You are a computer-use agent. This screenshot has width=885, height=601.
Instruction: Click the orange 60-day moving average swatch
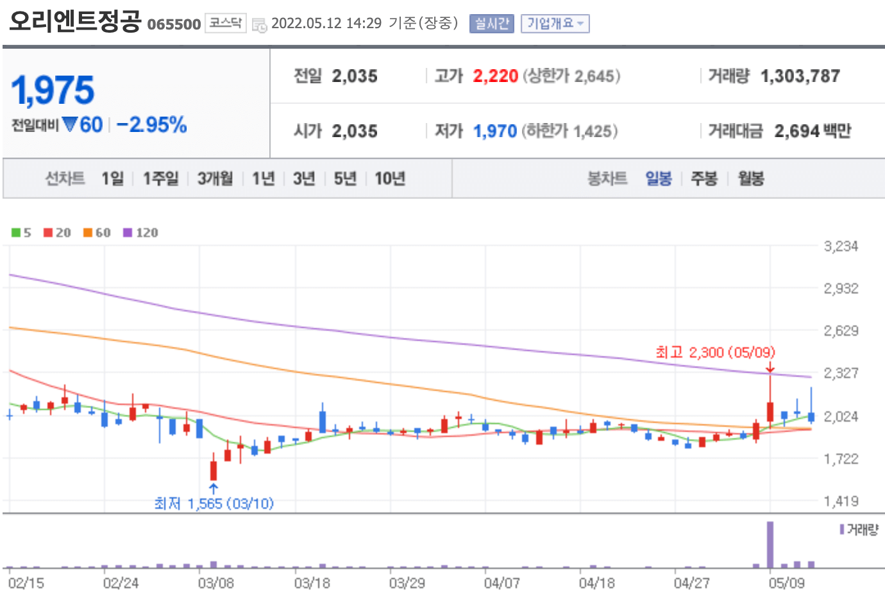point(88,233)
